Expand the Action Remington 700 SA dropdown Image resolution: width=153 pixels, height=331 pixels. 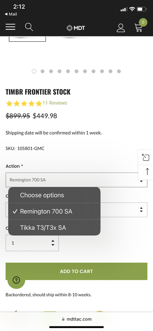coord(76,180)
